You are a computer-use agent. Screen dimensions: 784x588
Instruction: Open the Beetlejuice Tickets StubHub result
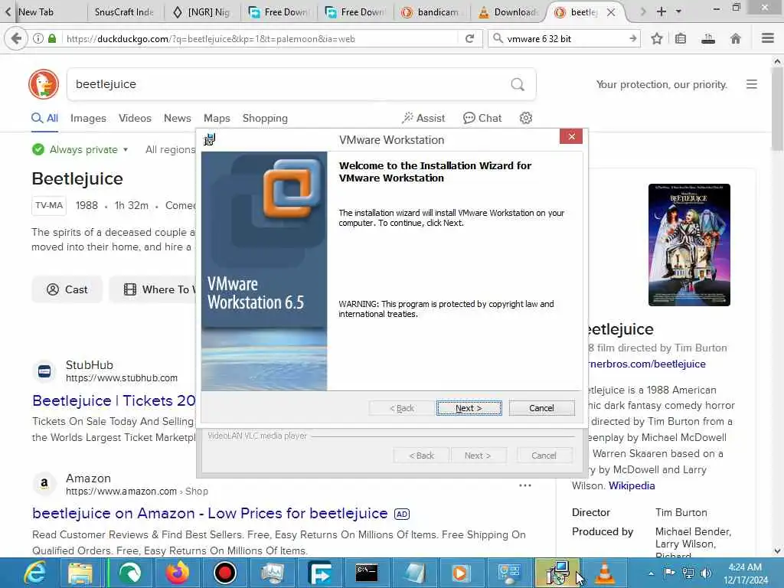[x=113, y=400]
